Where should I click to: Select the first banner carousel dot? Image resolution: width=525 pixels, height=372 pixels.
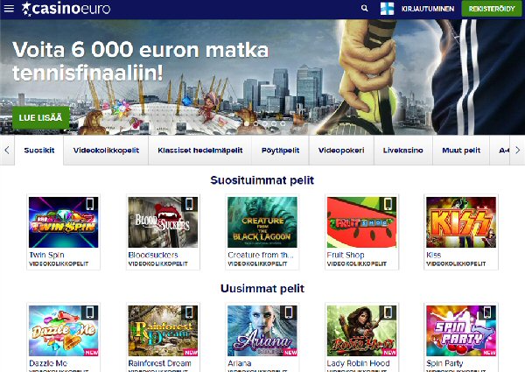pos(247,124)
